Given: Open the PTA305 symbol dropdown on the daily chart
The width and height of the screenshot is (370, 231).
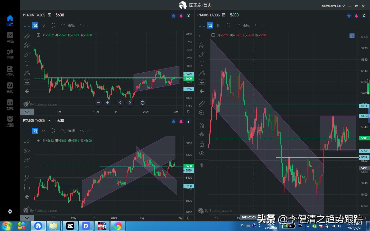Looking at the screenshot, I should 49,15.
